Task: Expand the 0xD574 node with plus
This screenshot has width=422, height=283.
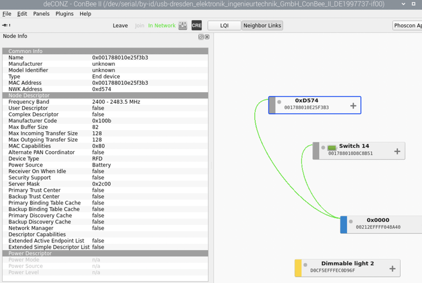Action: [353, 105]
